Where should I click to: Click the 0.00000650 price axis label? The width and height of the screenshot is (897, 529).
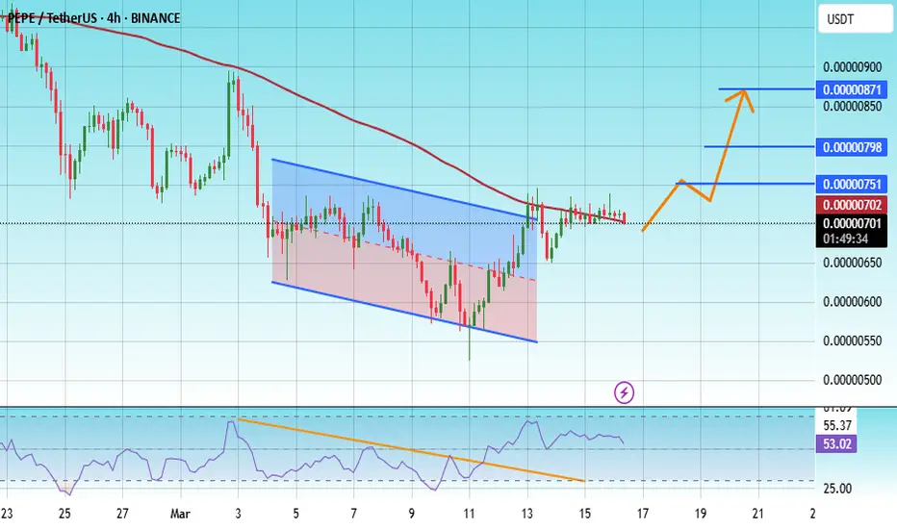[x=852, y=264]
